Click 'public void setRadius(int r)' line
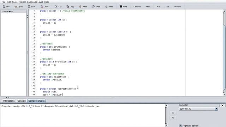This screenshot has width=226, height=127. tap(59, 62)
